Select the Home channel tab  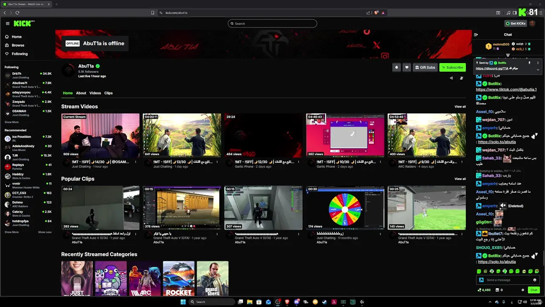pos(68,93)
